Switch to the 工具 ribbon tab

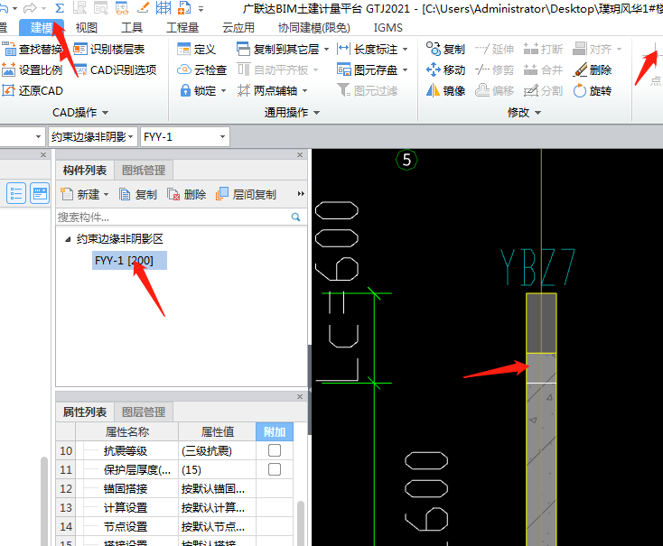pos(132,27)
